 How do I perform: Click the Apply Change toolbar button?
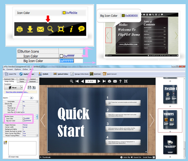coord(27,74)
